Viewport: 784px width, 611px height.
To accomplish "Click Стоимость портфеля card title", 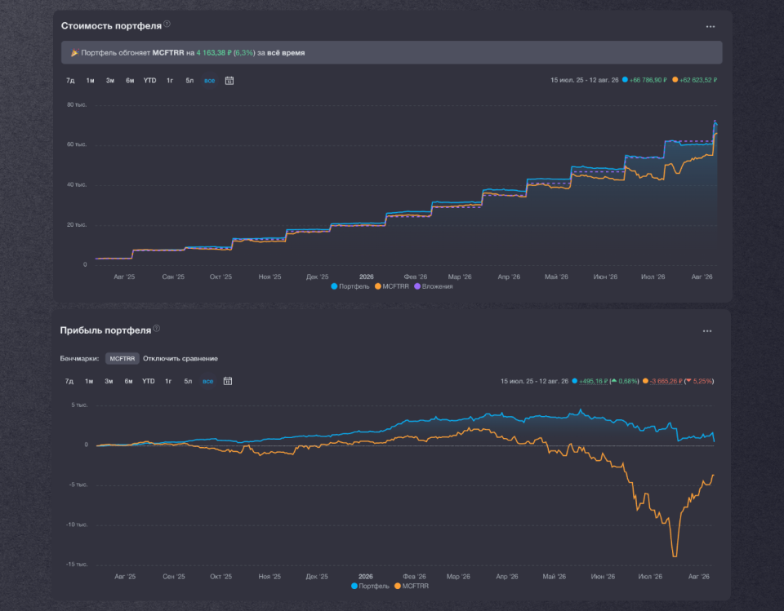I will 111,26.
